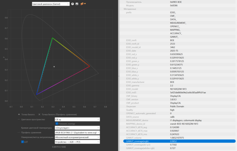This screenshot has width=237, height=151.
Task: Click the help question mark icon
Action: (x=73, y=4)
